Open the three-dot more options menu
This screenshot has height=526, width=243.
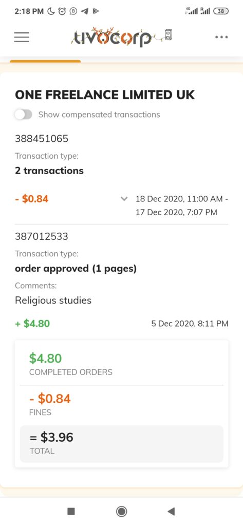point(221,37)
